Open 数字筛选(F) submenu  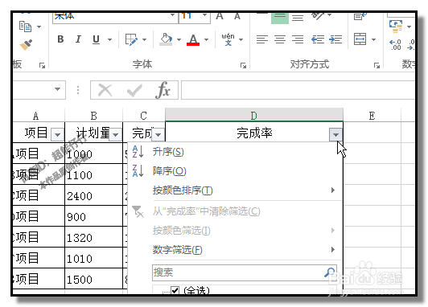point(235,250)
